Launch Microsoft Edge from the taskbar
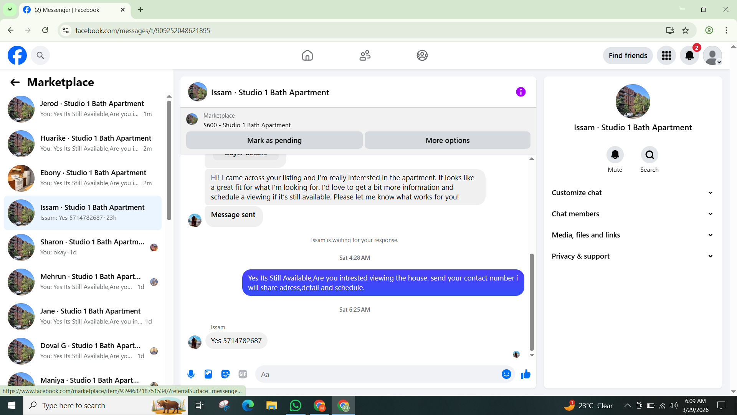The width and height of the screenshot is (737, 415). click(x=248, y=405)
